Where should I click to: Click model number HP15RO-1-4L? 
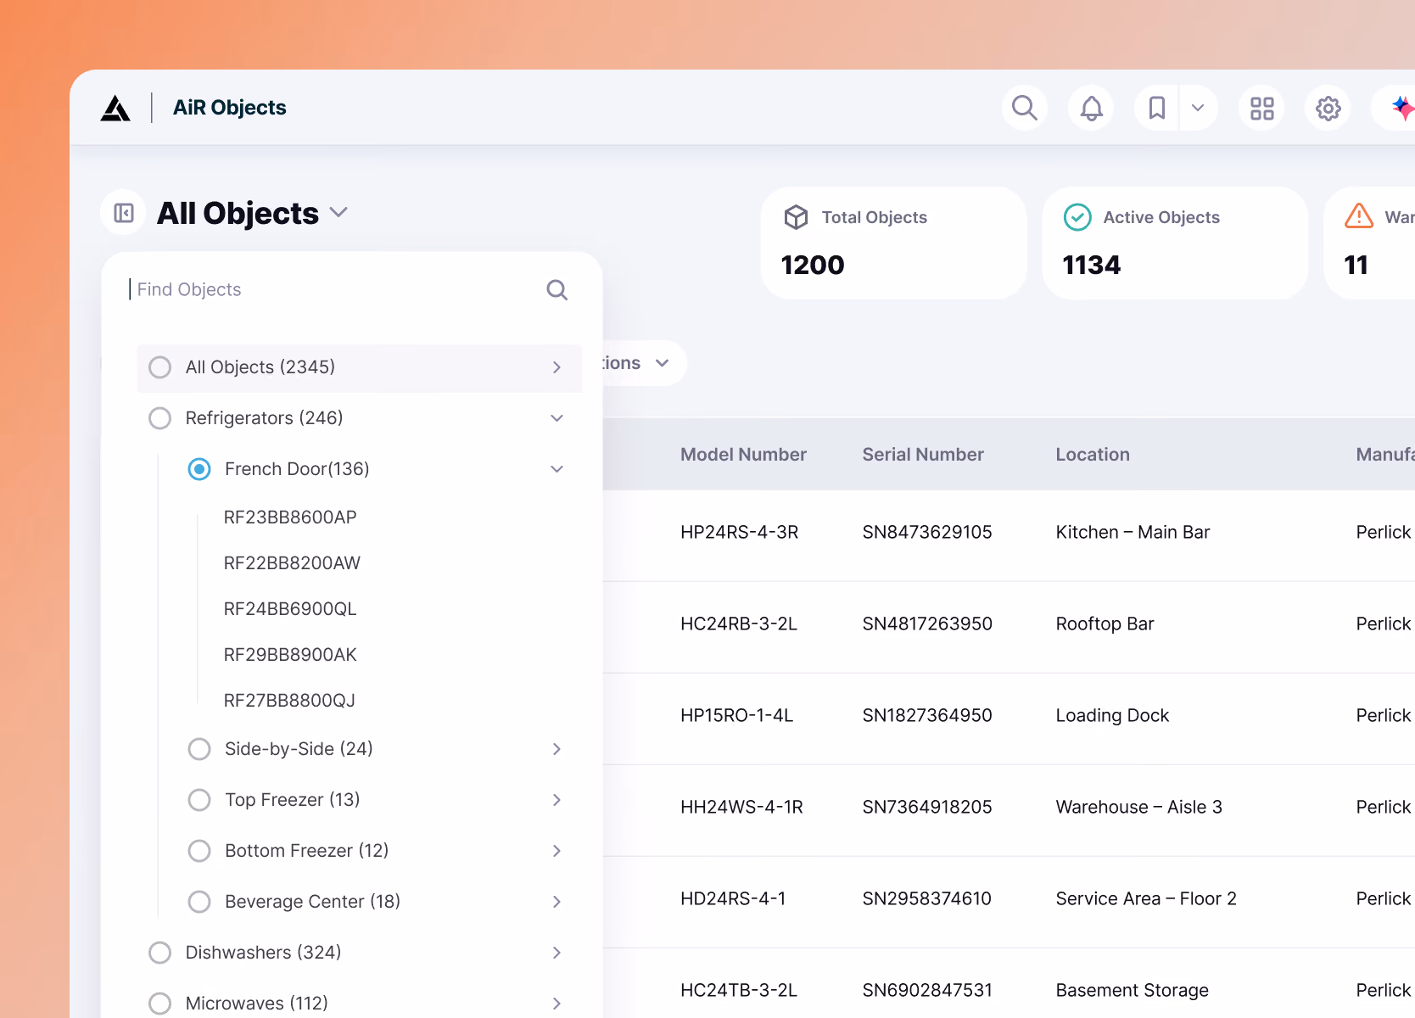point(736,716)
